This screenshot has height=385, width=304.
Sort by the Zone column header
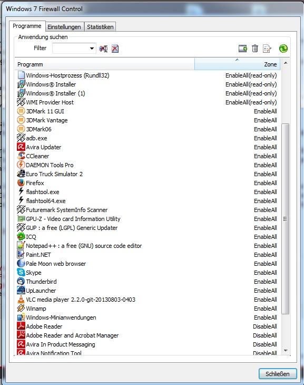[237, 64]
